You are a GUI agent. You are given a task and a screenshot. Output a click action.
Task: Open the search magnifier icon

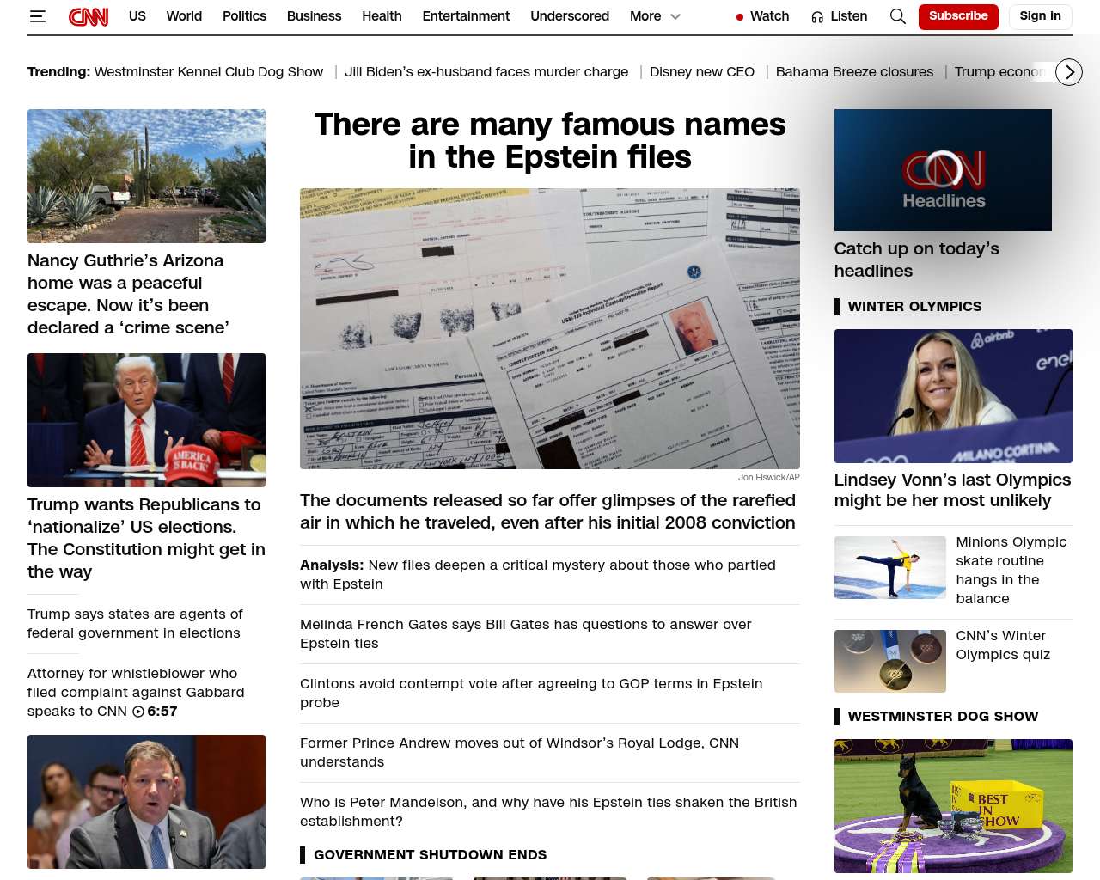(x=898, y=16)
